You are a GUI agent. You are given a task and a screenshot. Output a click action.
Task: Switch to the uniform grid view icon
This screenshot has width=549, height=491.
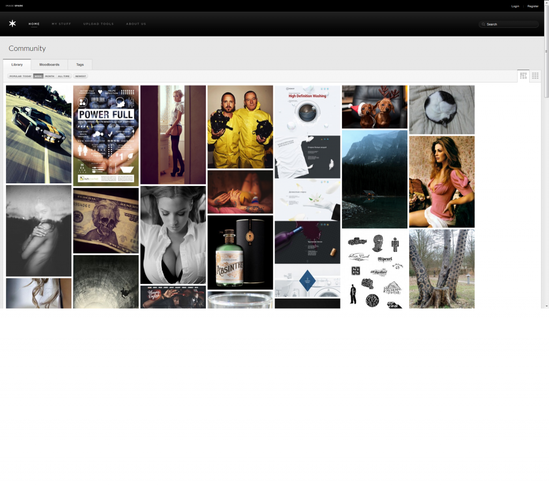pyautogui.click(x=535, y=76)
